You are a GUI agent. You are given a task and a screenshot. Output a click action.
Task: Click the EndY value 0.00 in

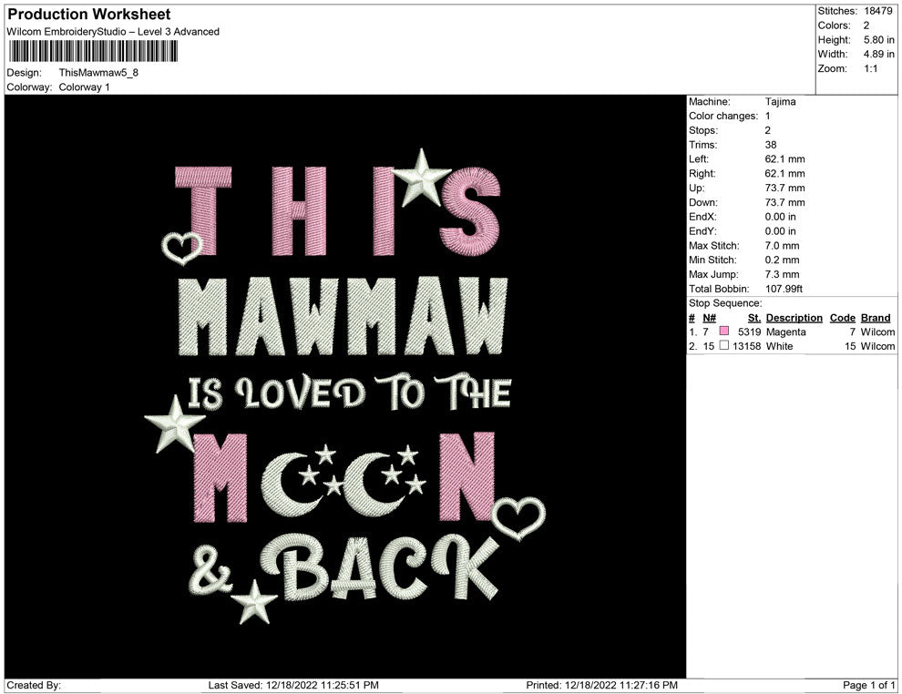(x=780, y=230)
